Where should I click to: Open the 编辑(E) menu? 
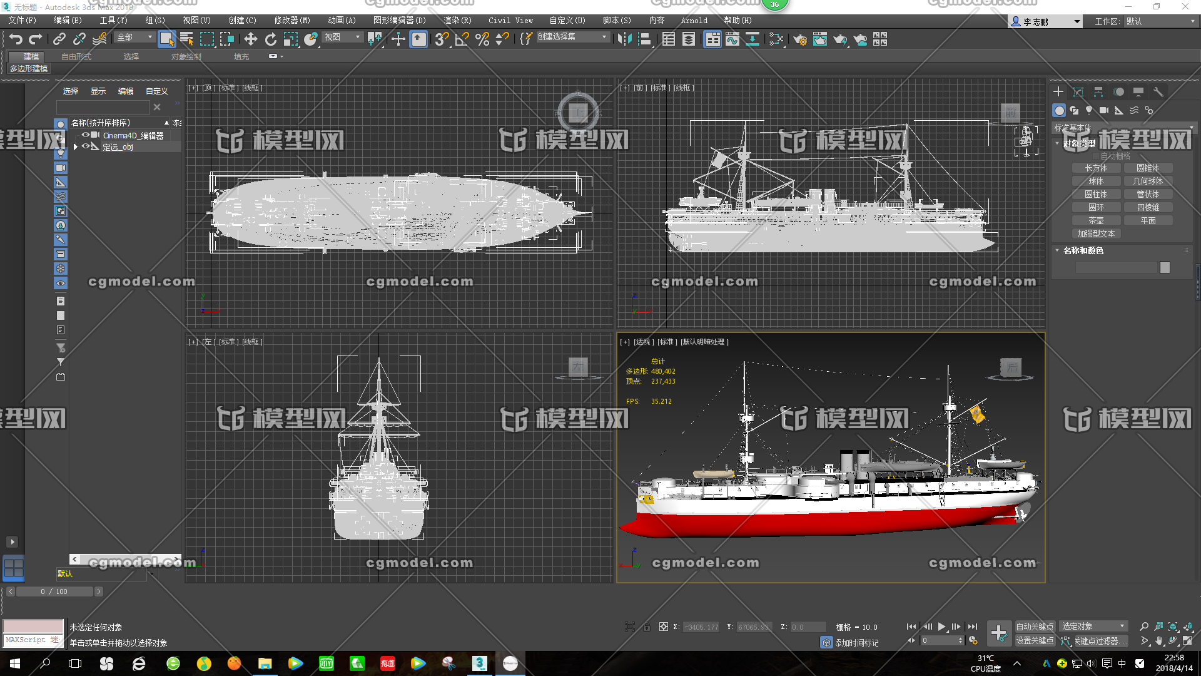[68, 20]
